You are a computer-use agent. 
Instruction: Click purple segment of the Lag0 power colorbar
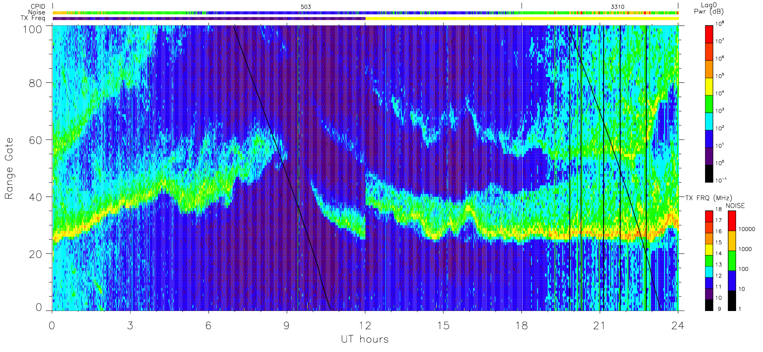pyautogui.click(x=709, y=156)
